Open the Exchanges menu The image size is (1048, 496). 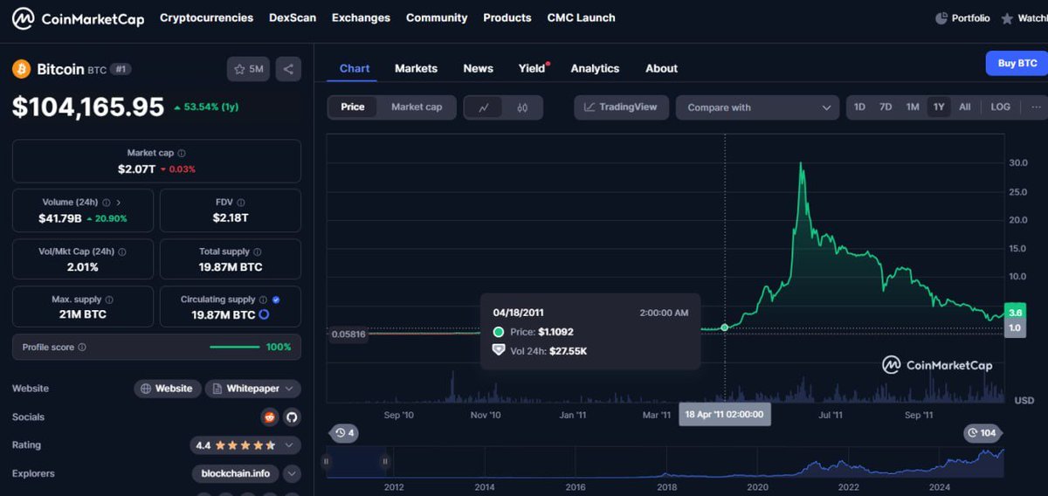point(361,17)
